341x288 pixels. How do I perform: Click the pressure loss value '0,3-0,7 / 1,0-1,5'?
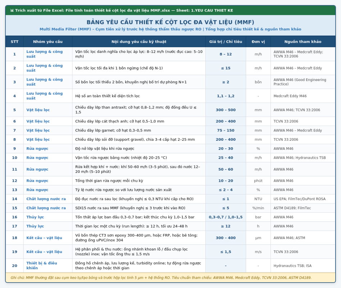click(226, 217)
